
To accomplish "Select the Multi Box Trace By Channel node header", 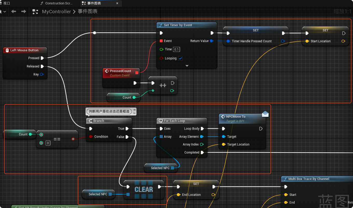I will [x=317, y=179].
